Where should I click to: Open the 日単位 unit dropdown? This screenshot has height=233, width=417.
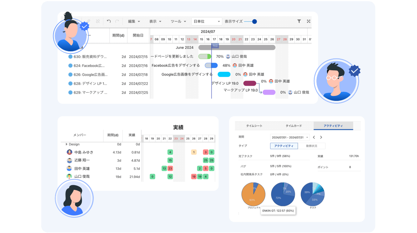point(207,22)
